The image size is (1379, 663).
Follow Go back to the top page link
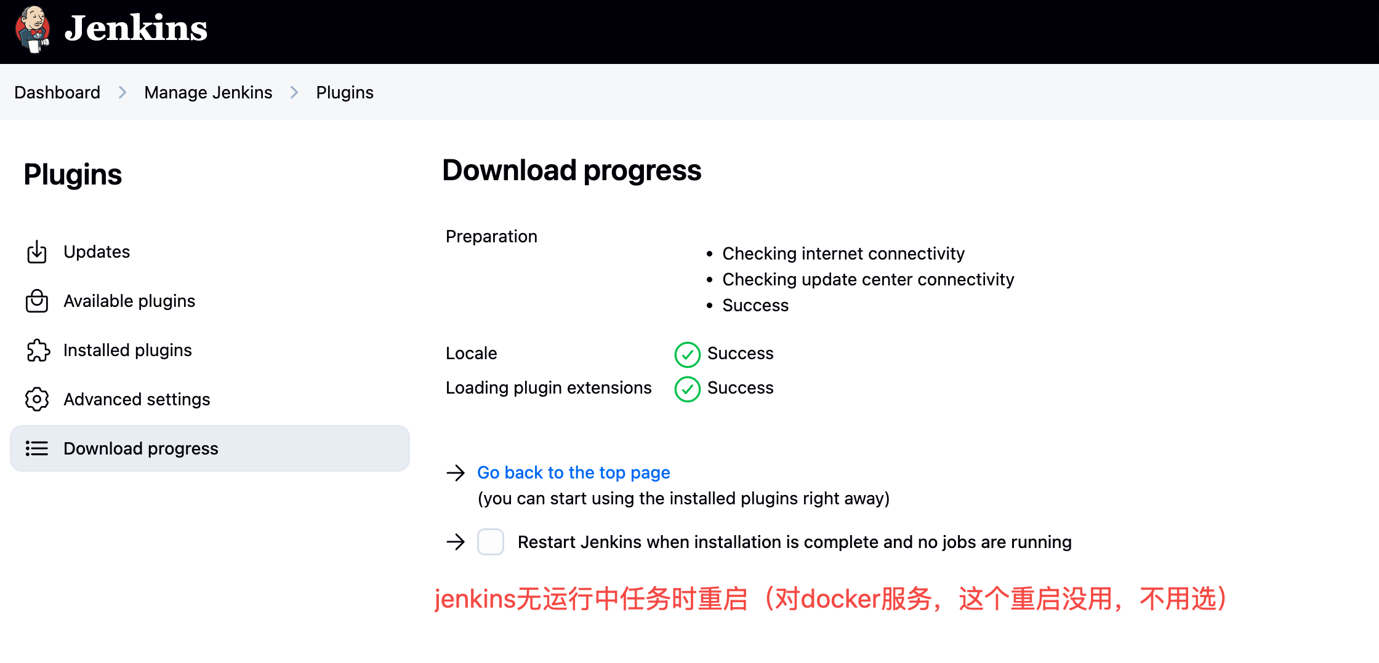[574, 472]
